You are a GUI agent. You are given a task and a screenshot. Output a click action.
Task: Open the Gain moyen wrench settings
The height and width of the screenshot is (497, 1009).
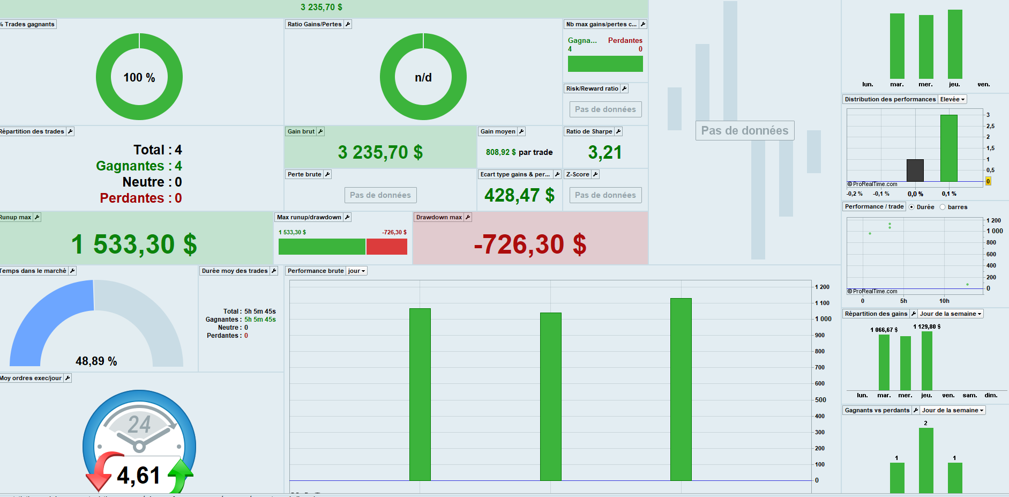pos(521,131)
